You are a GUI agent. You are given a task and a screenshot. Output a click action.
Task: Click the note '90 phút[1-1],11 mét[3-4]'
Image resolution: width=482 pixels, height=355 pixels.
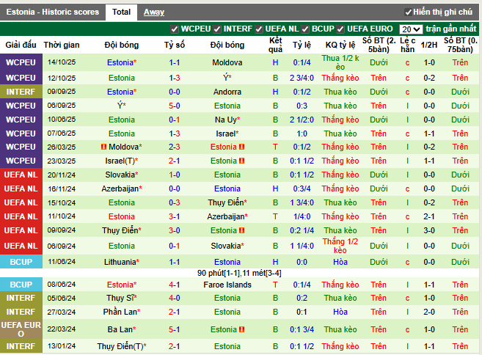tap(239, 273)
